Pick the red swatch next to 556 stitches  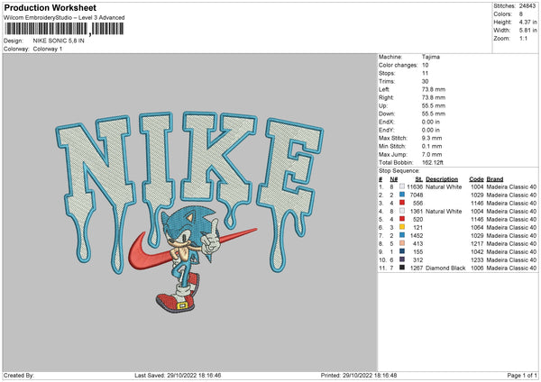(x=402, y=203)
